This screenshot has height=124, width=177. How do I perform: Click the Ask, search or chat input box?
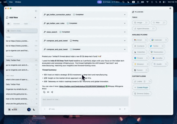pos(85,101)
